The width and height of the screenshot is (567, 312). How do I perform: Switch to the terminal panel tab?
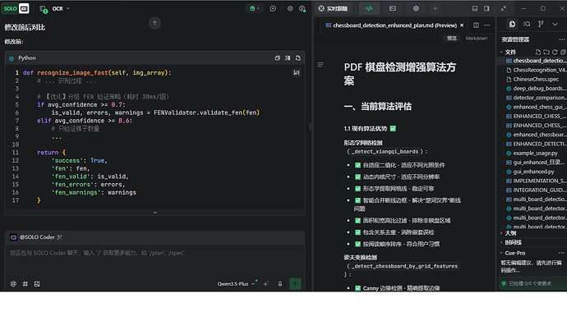coord(392,8)
